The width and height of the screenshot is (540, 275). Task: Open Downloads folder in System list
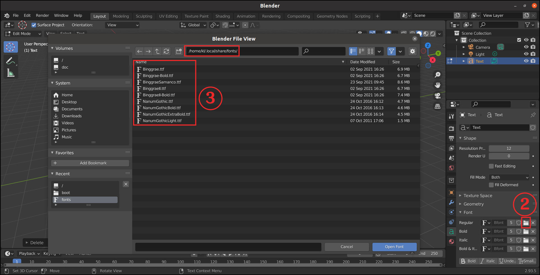(x=72, y=116)
